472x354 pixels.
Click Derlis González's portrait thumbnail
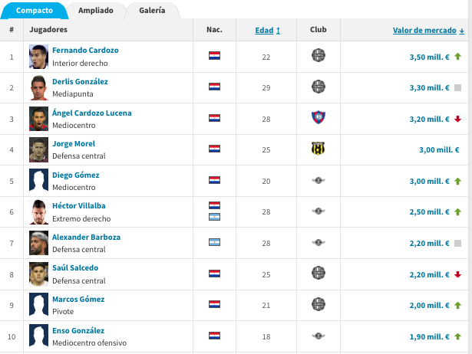(x=38, y=87)
